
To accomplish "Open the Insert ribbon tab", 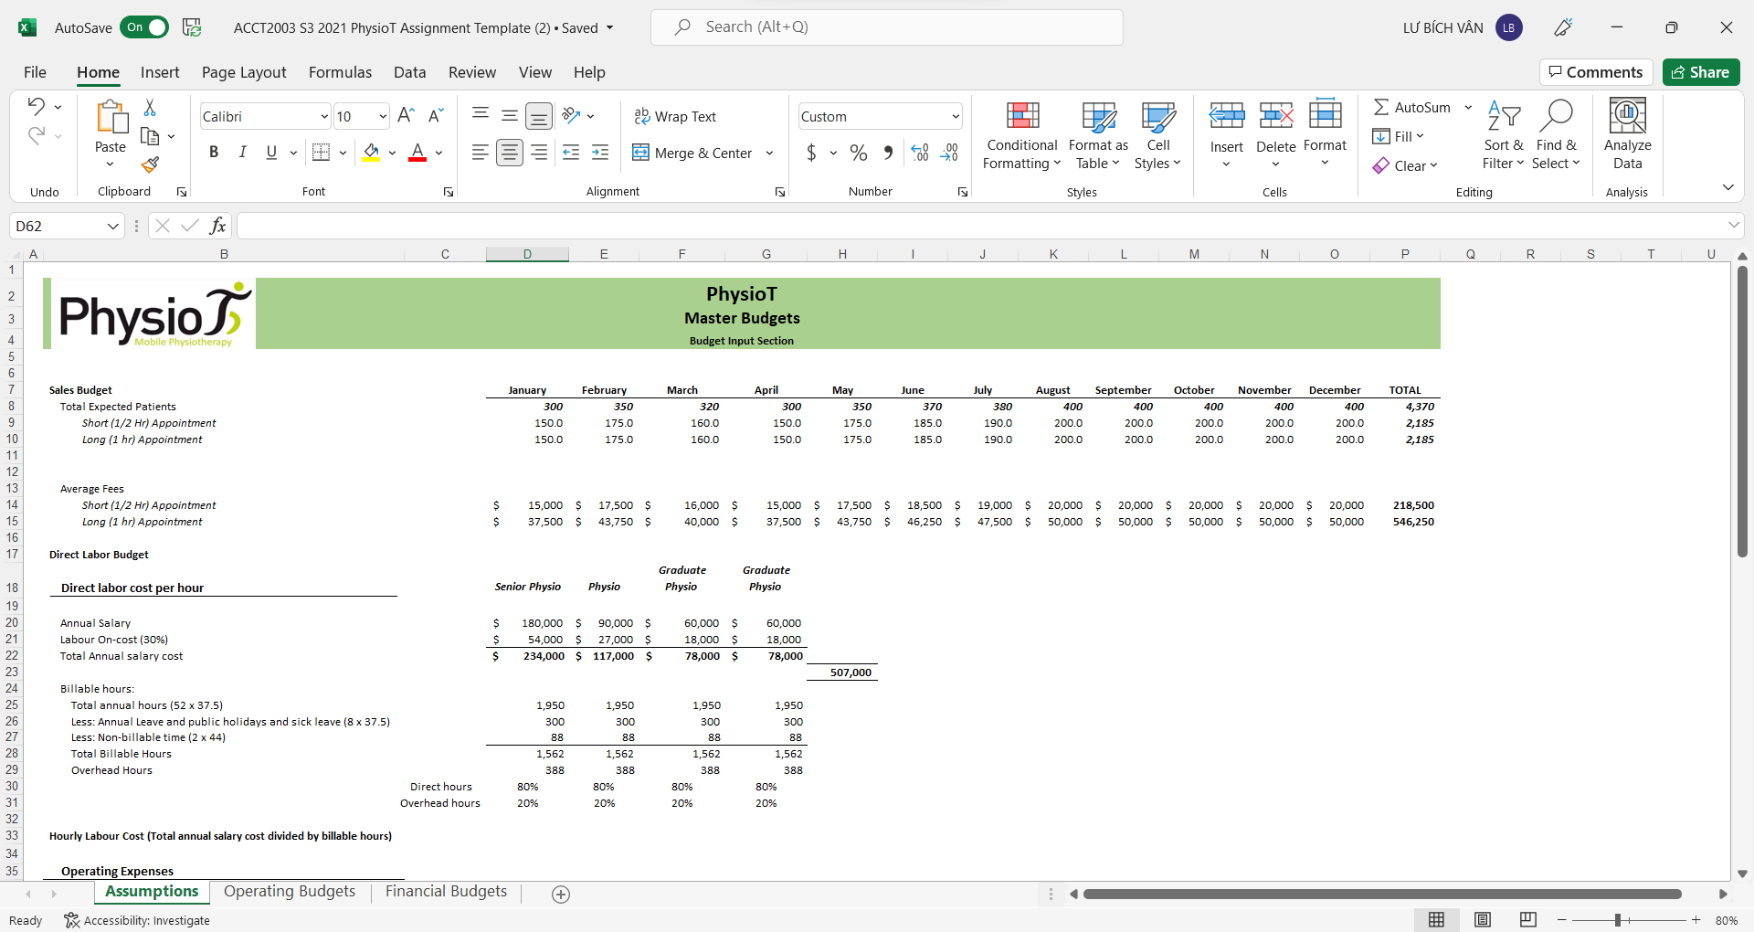I will point(160,72).
